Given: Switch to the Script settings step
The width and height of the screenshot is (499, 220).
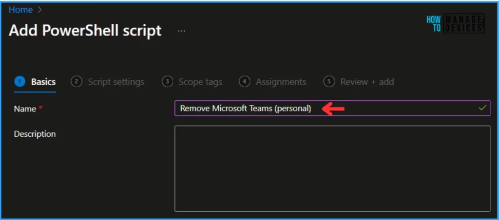Looking at the screenshot, I should coord(108,82).
